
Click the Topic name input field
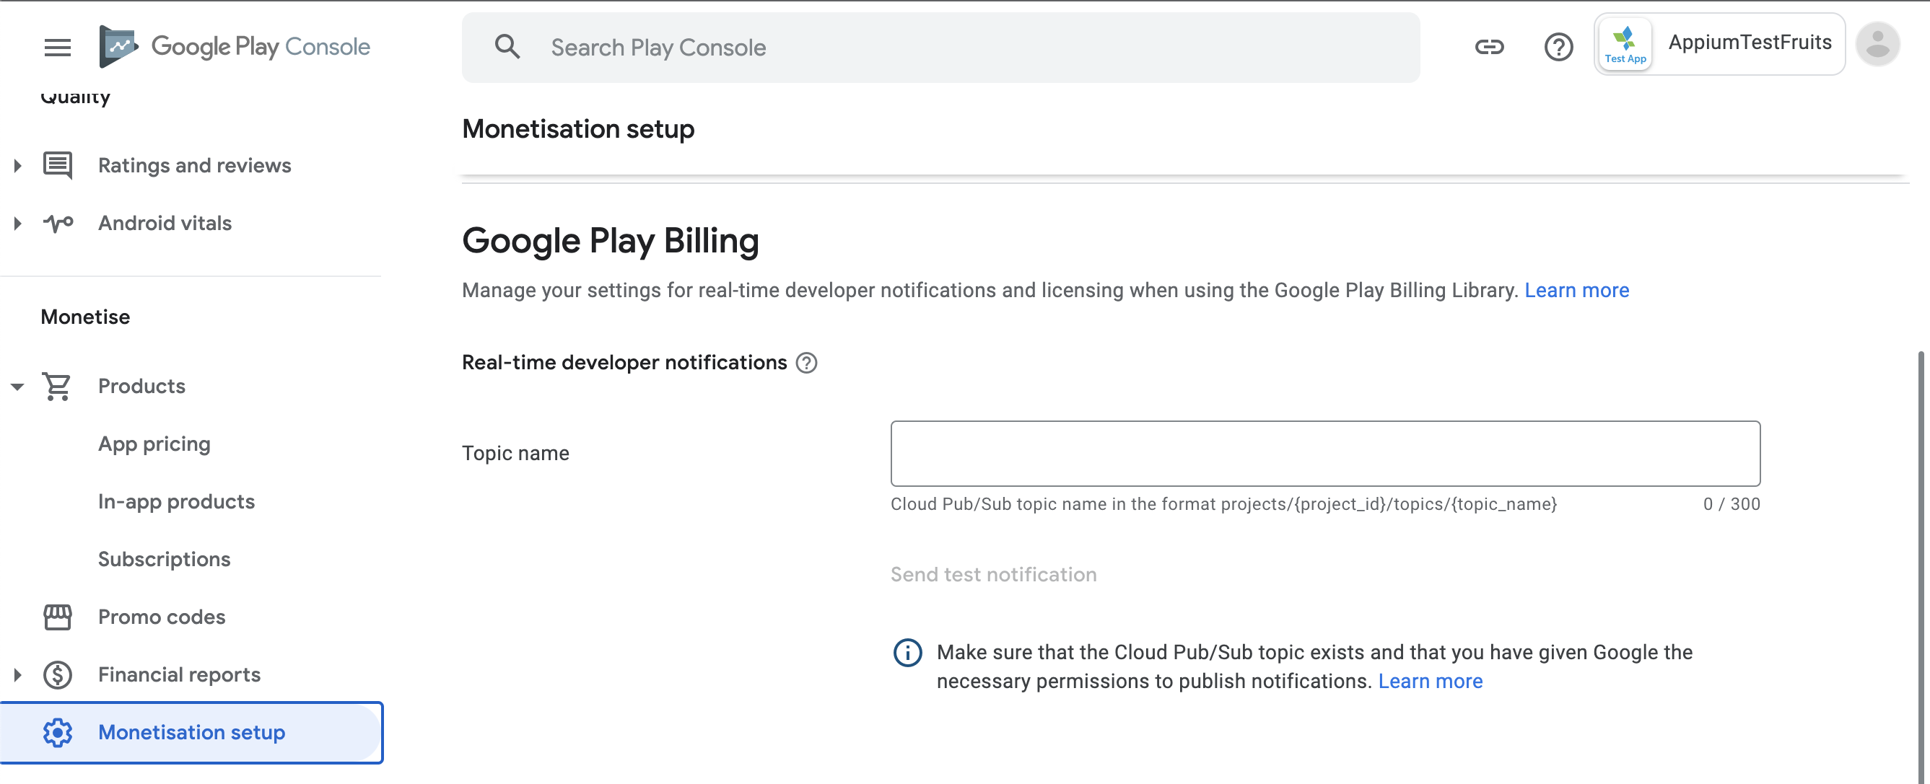click(x=1324, y=454)
